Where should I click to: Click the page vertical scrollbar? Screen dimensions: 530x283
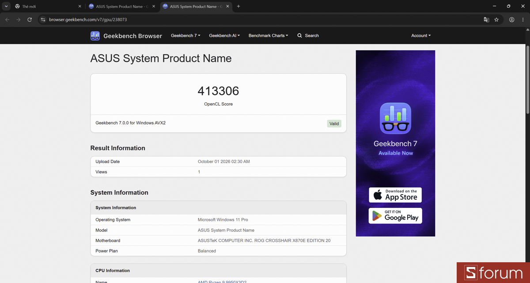click(528, 79)
